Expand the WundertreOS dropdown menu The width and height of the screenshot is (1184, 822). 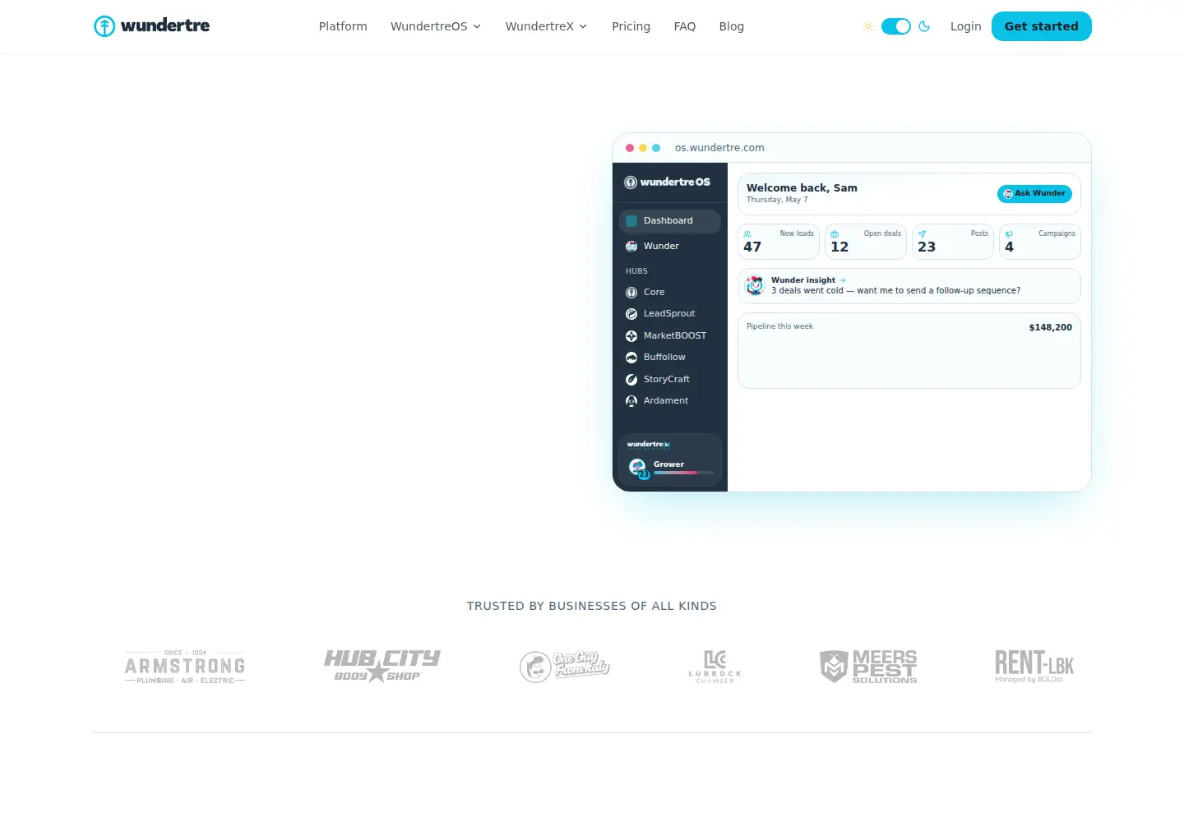click(436, 26)
